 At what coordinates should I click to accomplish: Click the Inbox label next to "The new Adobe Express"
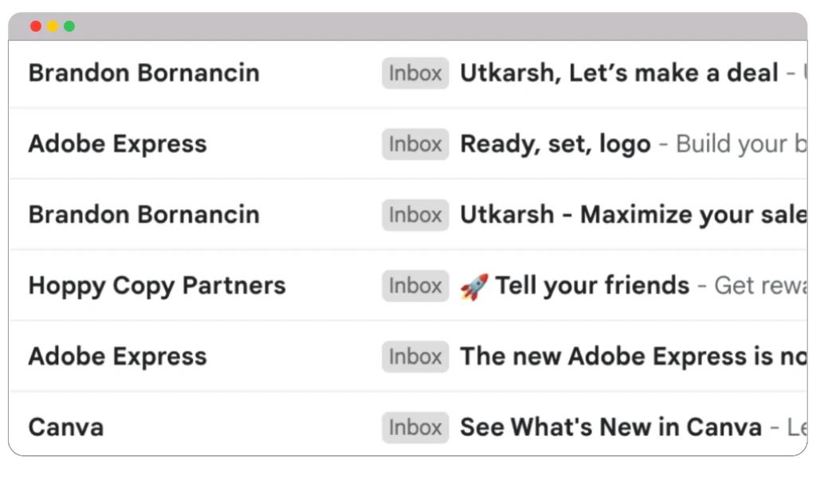(x=414, y=357)
